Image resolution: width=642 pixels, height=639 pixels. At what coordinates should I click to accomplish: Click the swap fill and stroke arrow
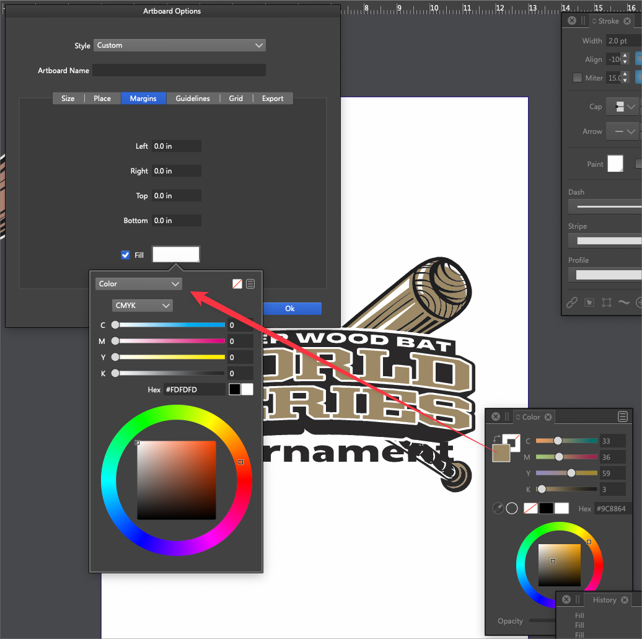496,439
